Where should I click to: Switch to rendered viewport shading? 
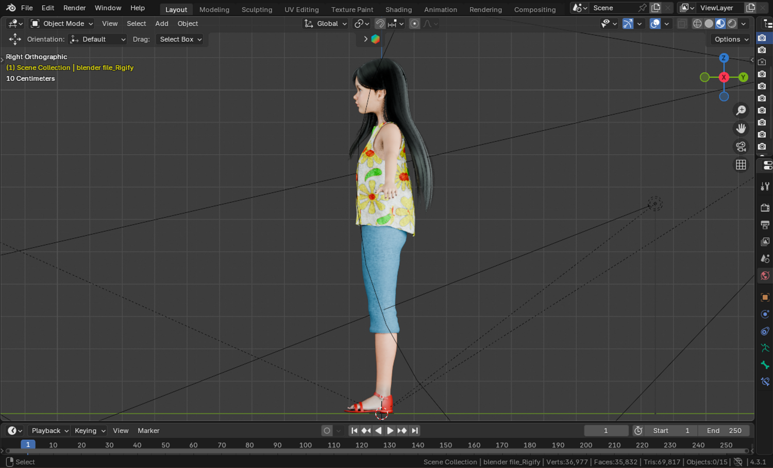(x=732, y=24)
